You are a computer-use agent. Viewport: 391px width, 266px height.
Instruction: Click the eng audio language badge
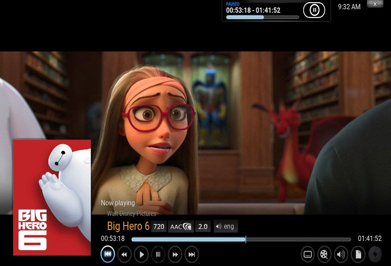click(226, 226)
